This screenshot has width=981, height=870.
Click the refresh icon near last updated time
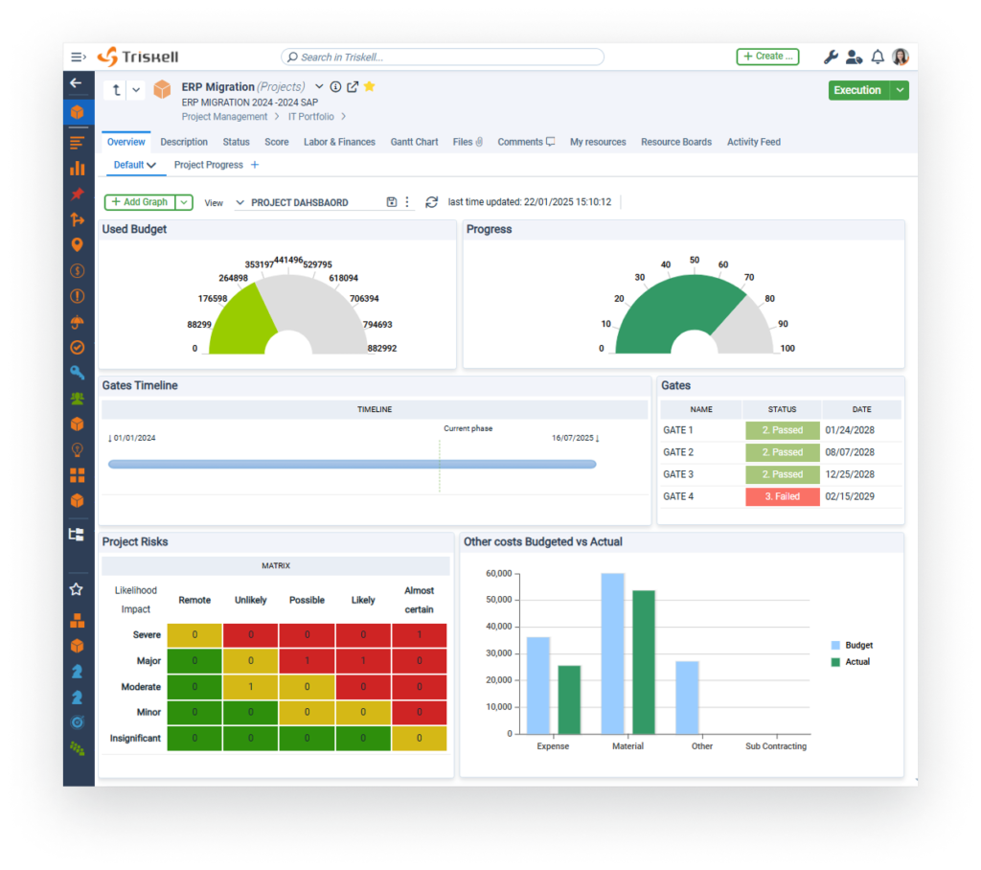pos(432,202)
